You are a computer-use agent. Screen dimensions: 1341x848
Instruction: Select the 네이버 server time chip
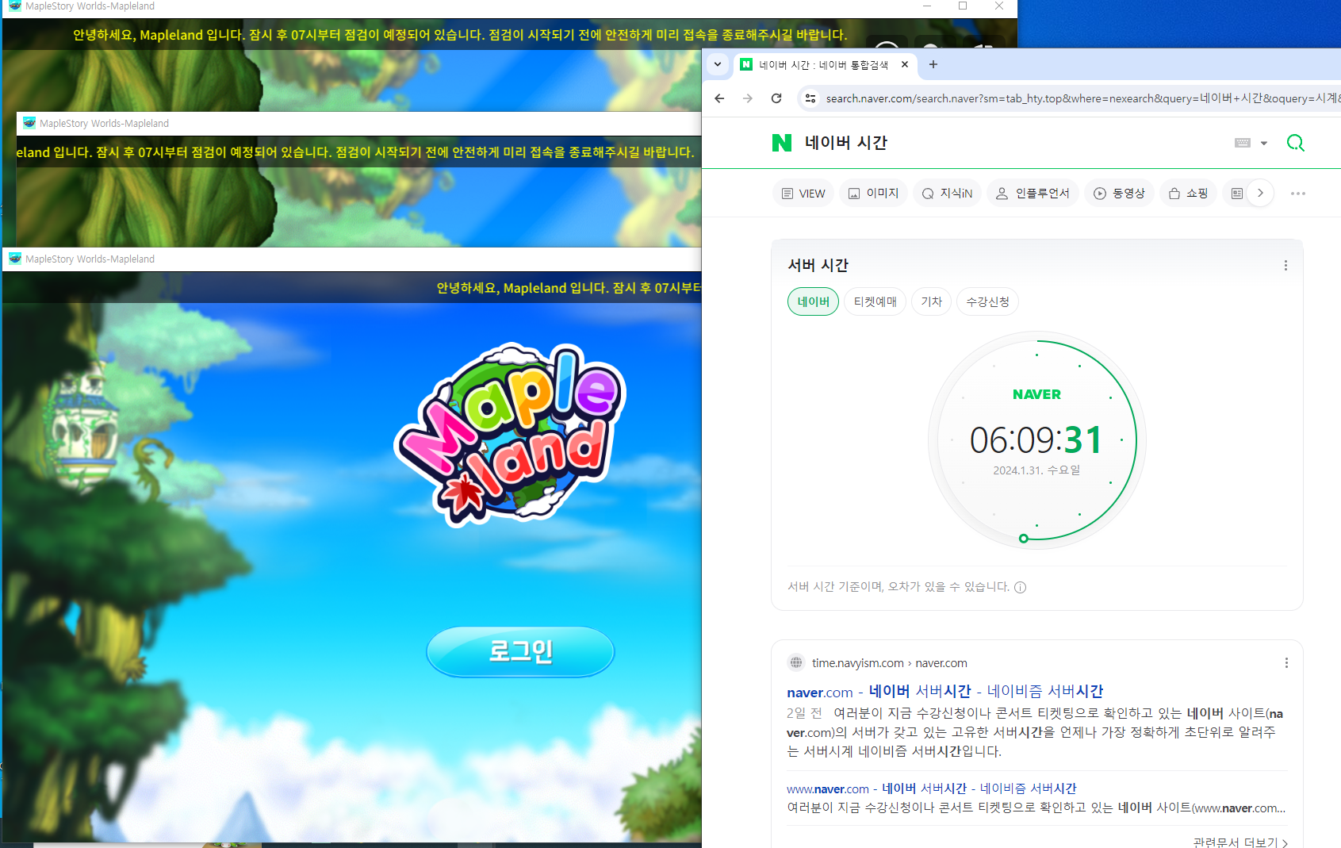click(813, 302)
